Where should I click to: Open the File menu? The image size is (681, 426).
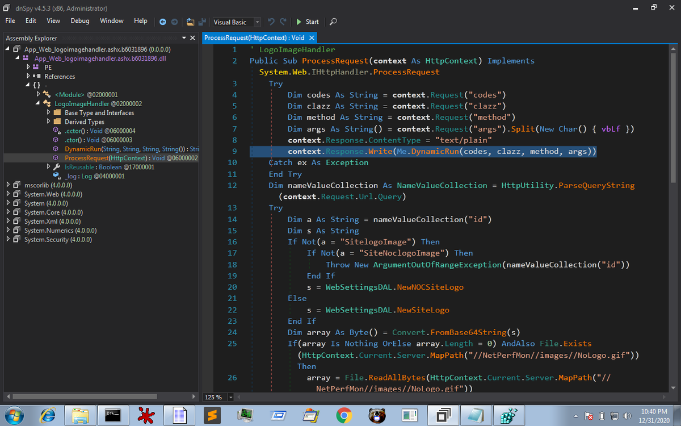click(x=10, y=20)
